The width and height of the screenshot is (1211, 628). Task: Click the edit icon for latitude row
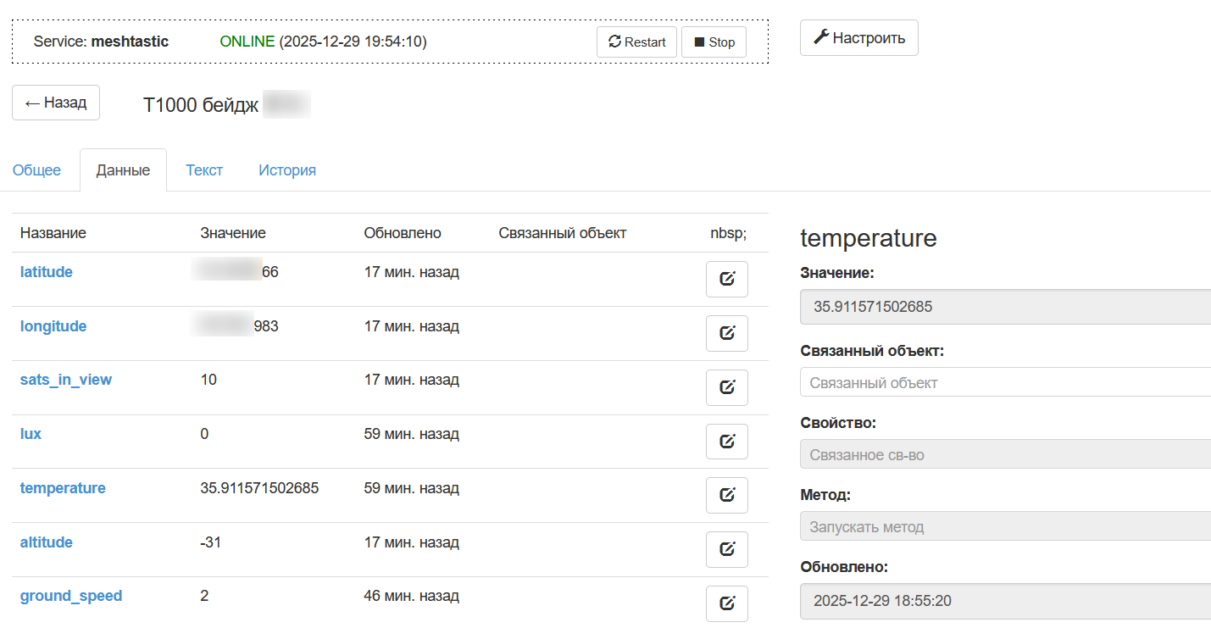(726, 279)
